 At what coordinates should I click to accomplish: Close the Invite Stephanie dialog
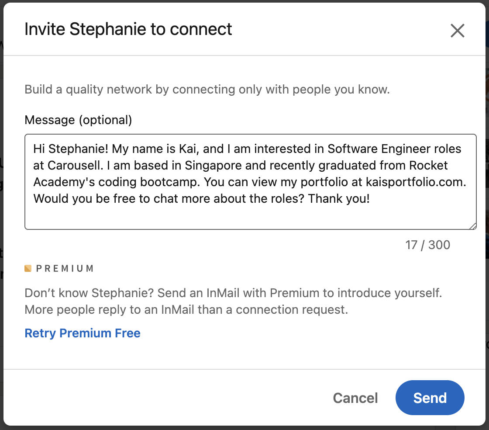pos(457,31)
